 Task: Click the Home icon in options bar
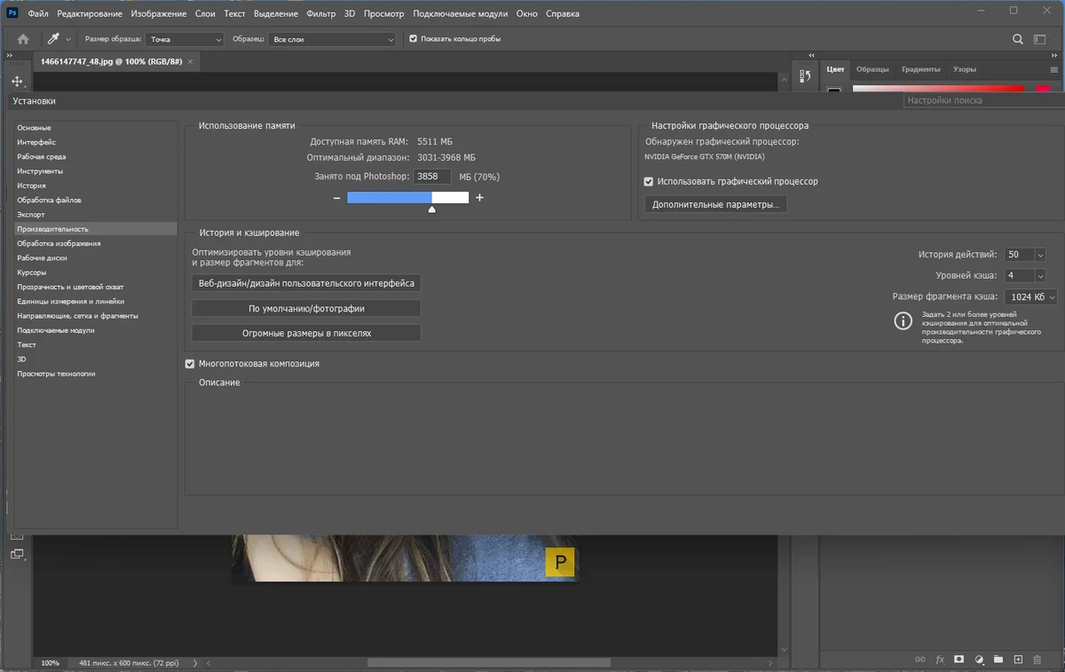(x=23, y=39)
